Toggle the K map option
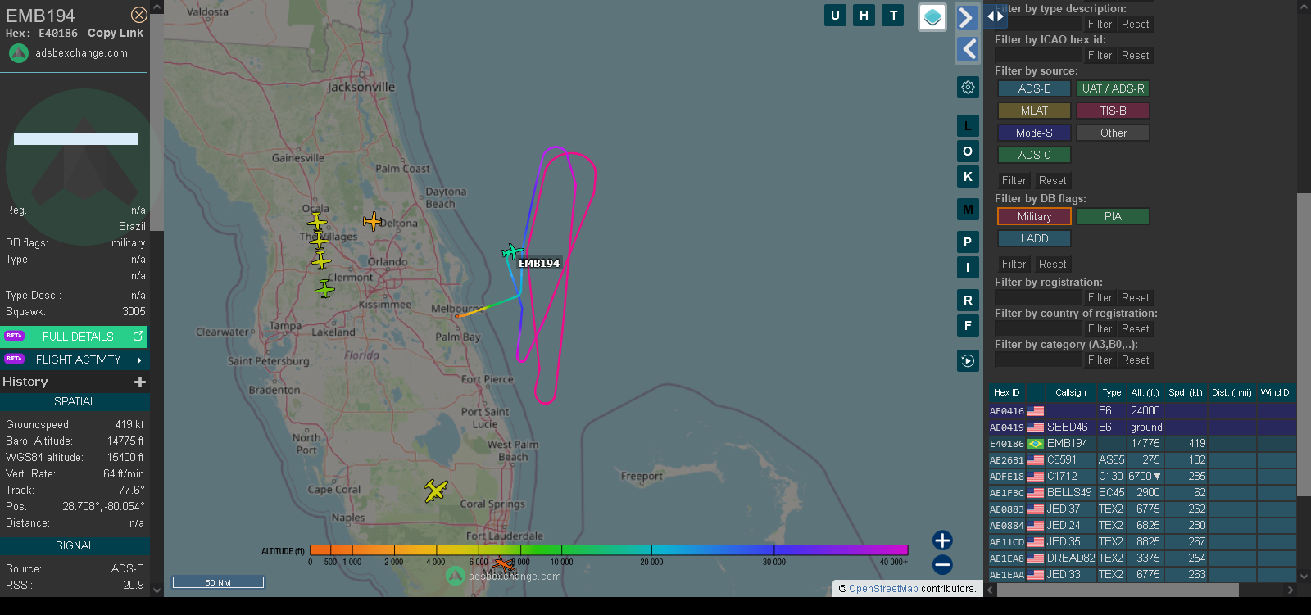Viewport: 1311px width, 615px height. coord(968,177)
